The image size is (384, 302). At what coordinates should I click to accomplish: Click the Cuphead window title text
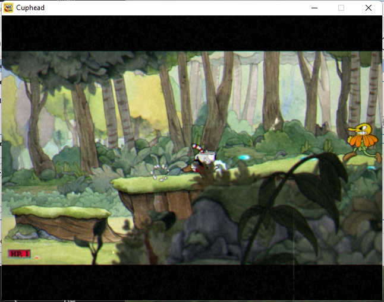[x=30, y=8]
